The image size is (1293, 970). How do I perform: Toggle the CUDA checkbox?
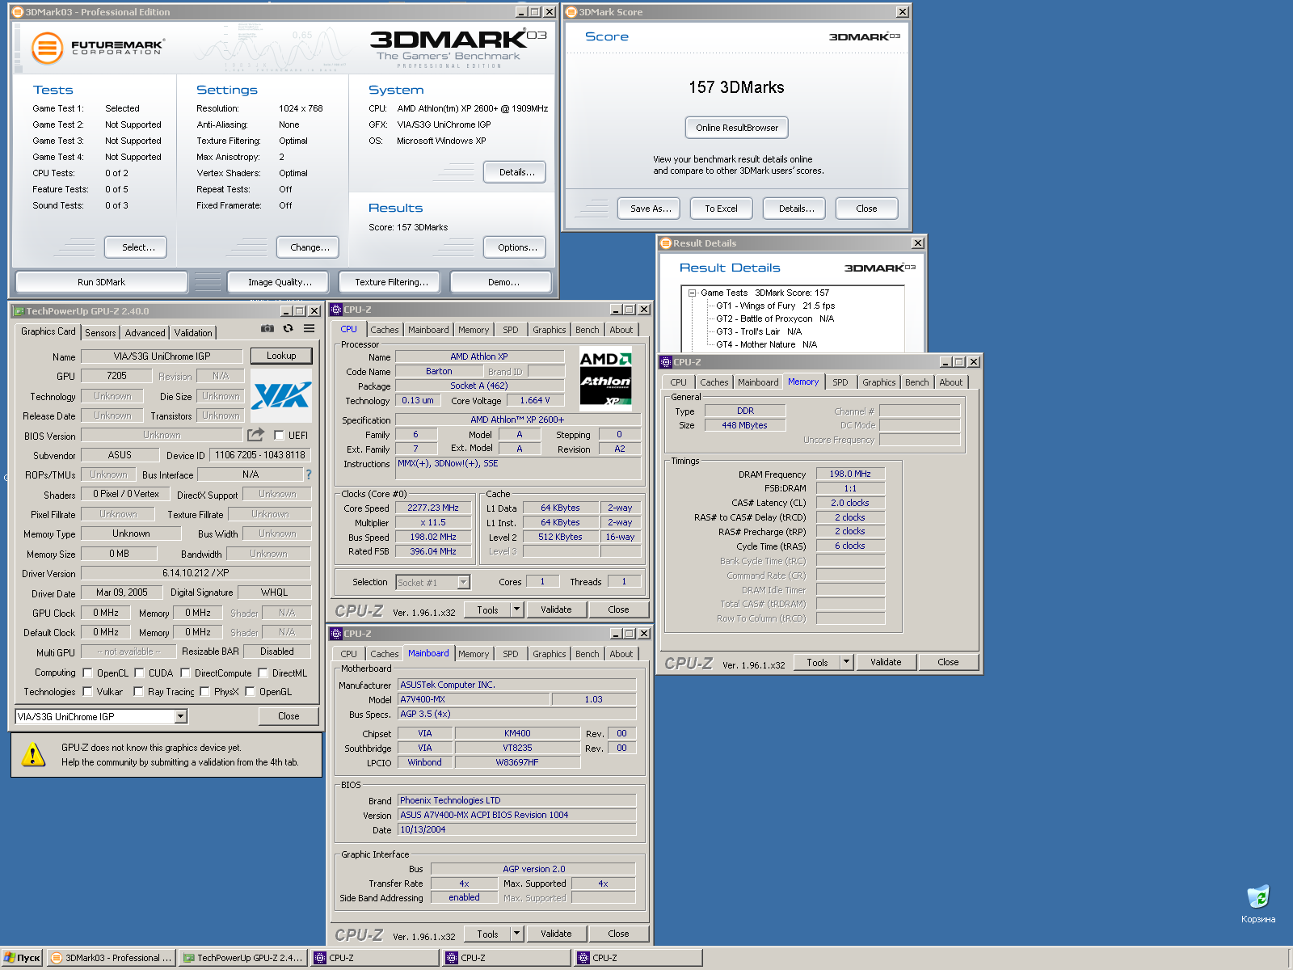(139, 673)
